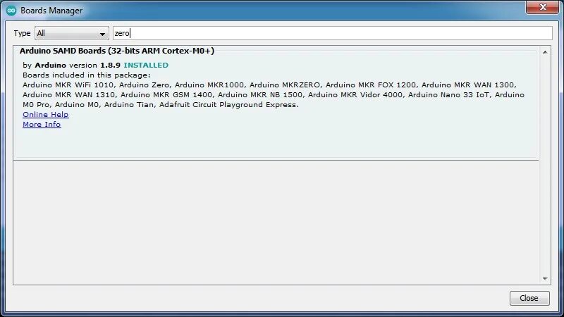
Task: Click the Type label
Action: (x=22, y=33)
